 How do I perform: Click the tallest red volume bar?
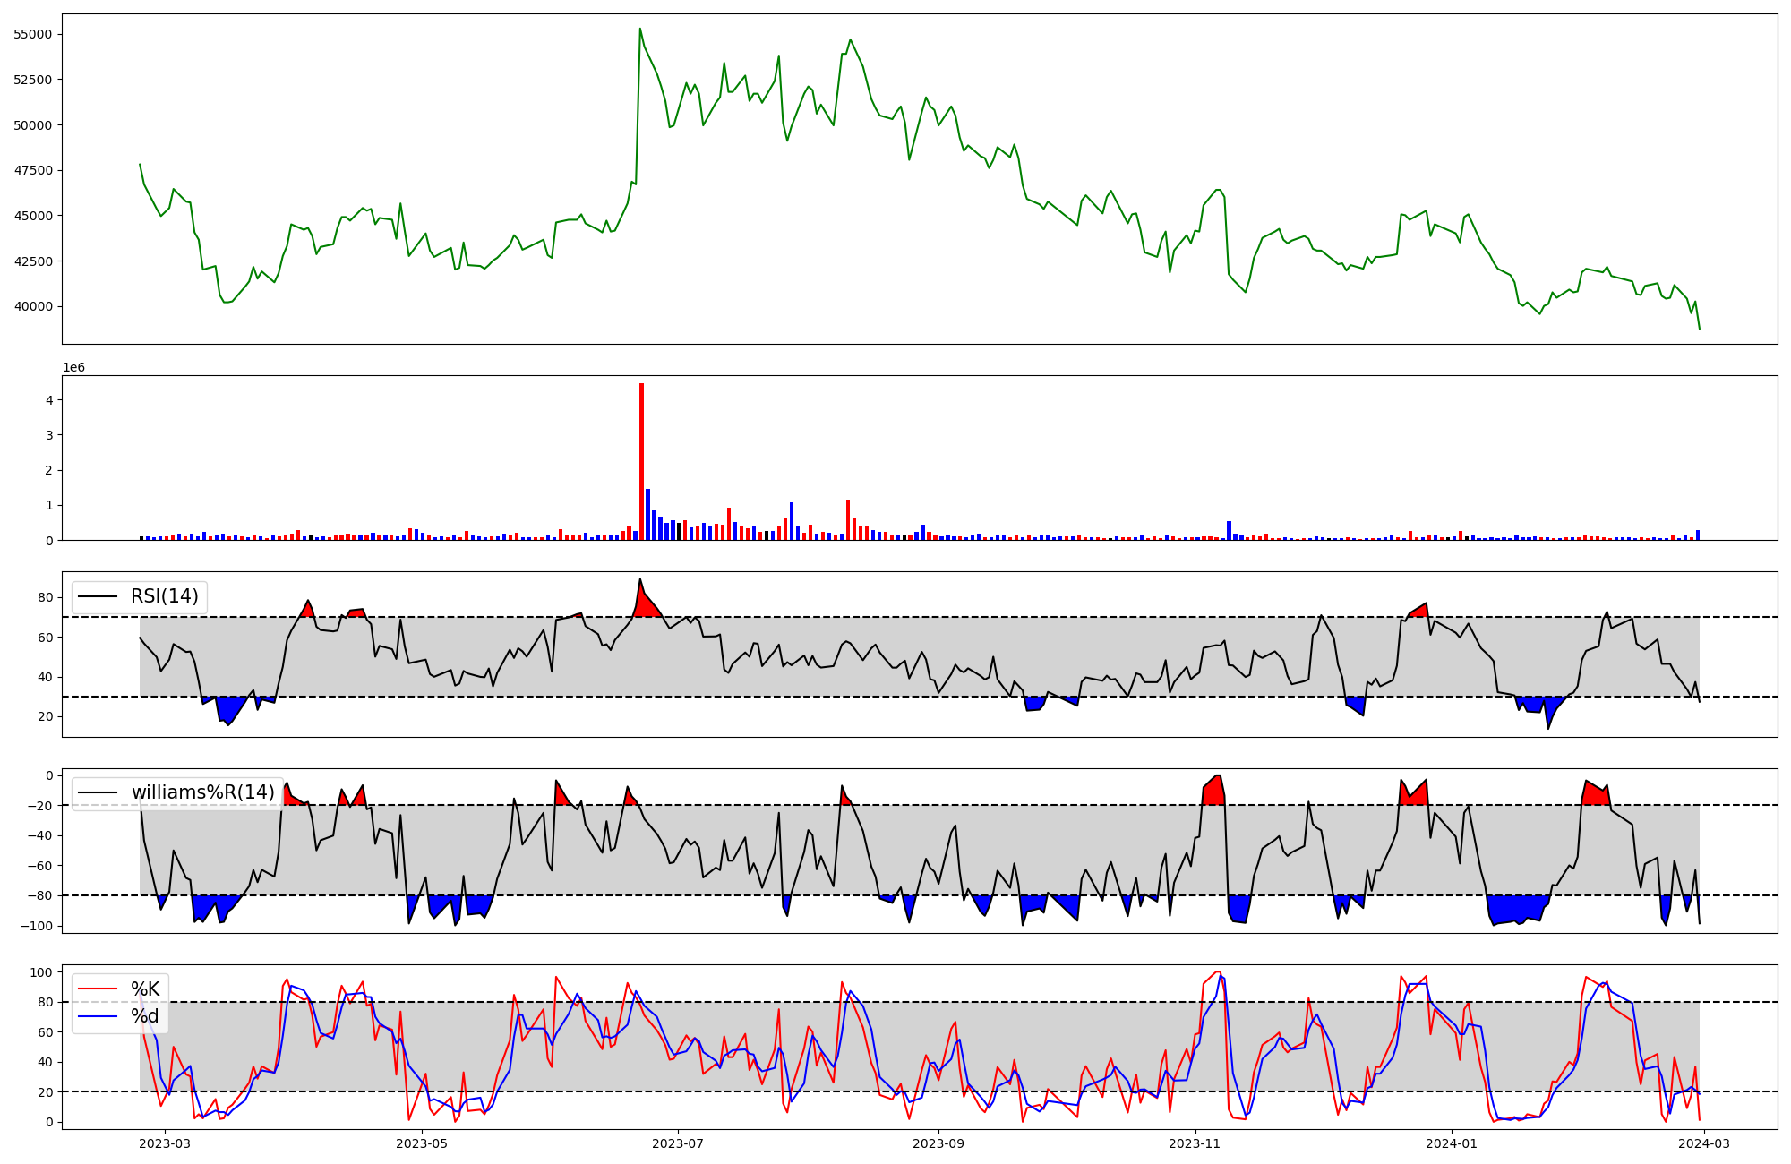point(641,461)
